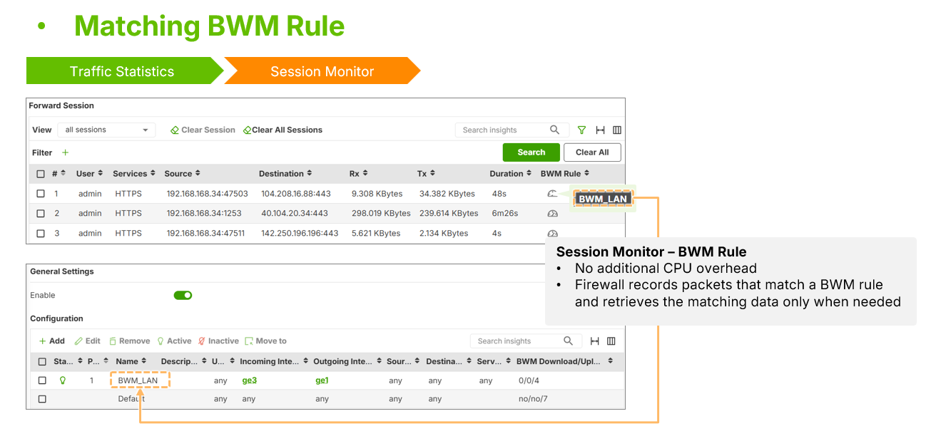Click source 192.168.168.34:47503 cell
The image size is (926, 436).
[x=208, y=194]
